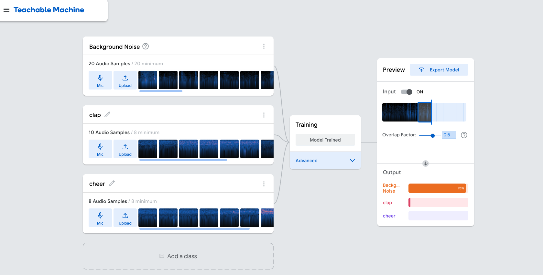Screen dimensions: 543x275
Task: Rename the clap class with pencil icon
Action: click(x=107, y=114)
